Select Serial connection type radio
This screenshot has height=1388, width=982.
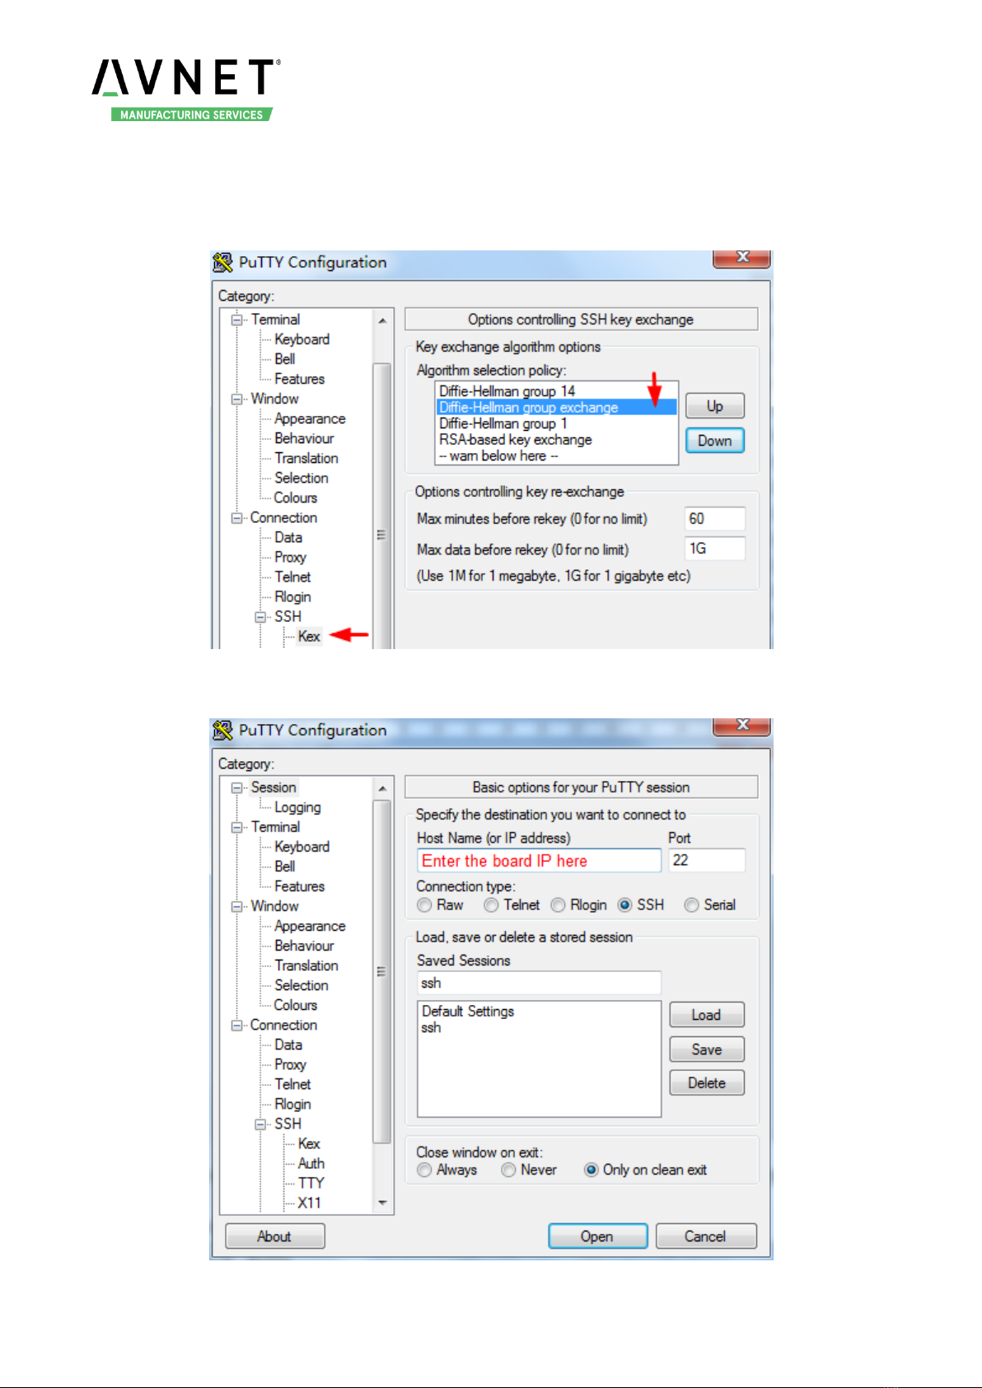pos(691,904)
